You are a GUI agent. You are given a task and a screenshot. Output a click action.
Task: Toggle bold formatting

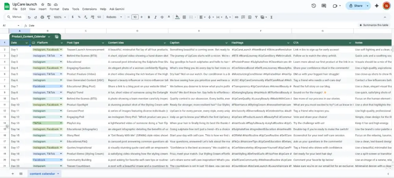point(149,17)
